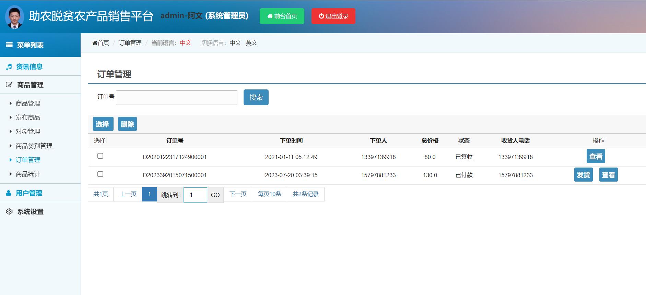Click the 订单管理 breadcrumb link
This screenshot has width=646, height=295.
click(130, 43)
